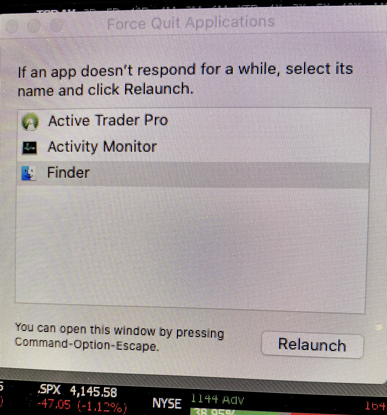Click the red -47.05 (-1.12%) change value

[82, 406]
